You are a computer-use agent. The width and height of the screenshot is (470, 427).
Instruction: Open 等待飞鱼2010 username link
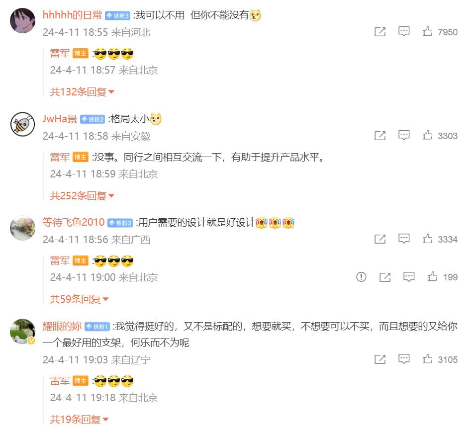pyautogui.click(x=74, y=222)
